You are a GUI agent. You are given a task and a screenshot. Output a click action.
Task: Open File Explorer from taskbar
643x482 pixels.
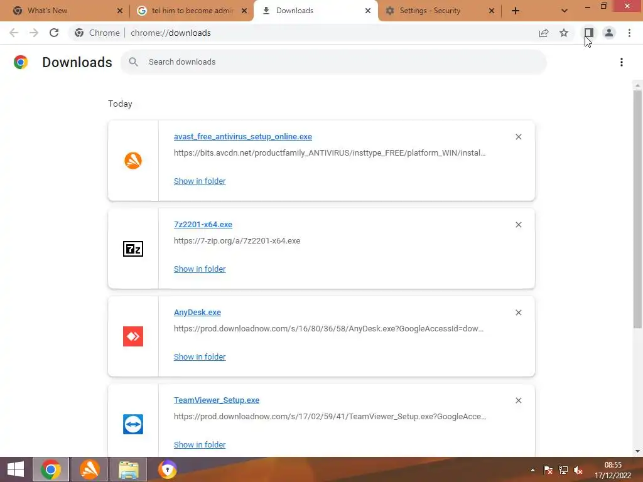129,469
